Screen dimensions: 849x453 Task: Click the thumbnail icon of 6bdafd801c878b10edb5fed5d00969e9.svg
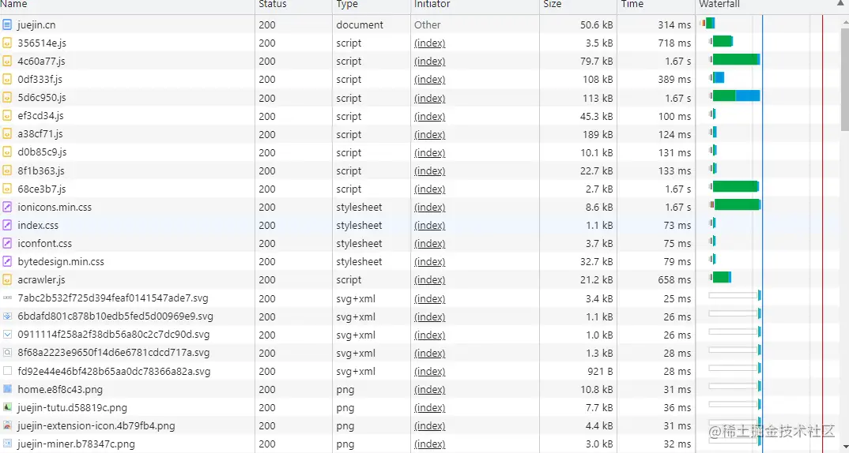[7, 316]
